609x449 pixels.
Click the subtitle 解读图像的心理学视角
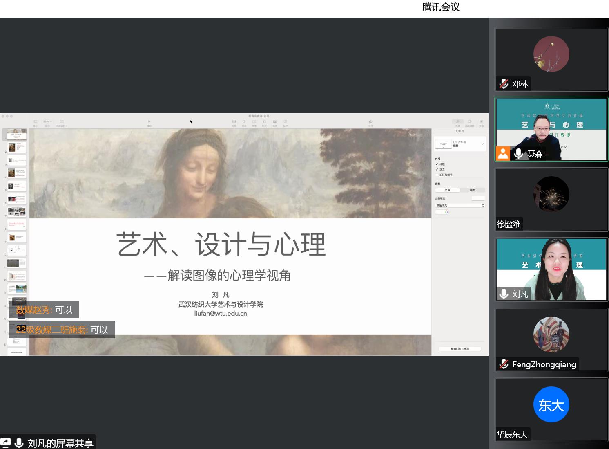tap(229, 276)
